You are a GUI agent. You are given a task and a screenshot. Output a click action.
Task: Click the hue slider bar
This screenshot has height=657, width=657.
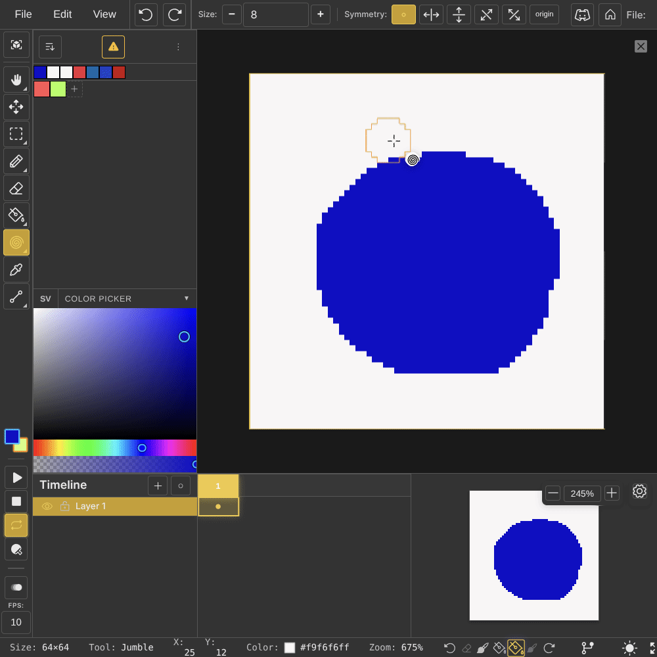tap(115, 448)
